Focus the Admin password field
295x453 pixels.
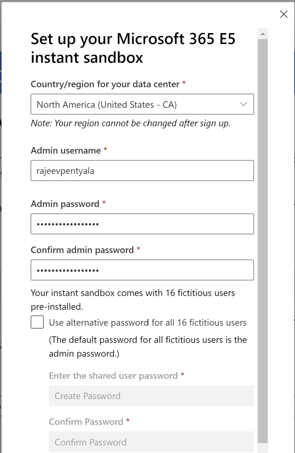coord(142,224)
